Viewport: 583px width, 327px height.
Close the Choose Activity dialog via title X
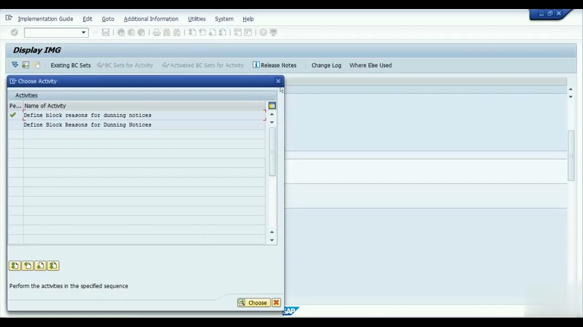pyautogui.click(x=278, y=81)
